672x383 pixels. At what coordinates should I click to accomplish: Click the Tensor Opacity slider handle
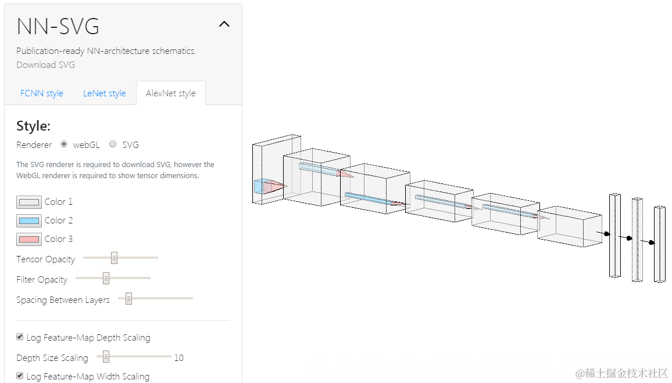[114, 258]
